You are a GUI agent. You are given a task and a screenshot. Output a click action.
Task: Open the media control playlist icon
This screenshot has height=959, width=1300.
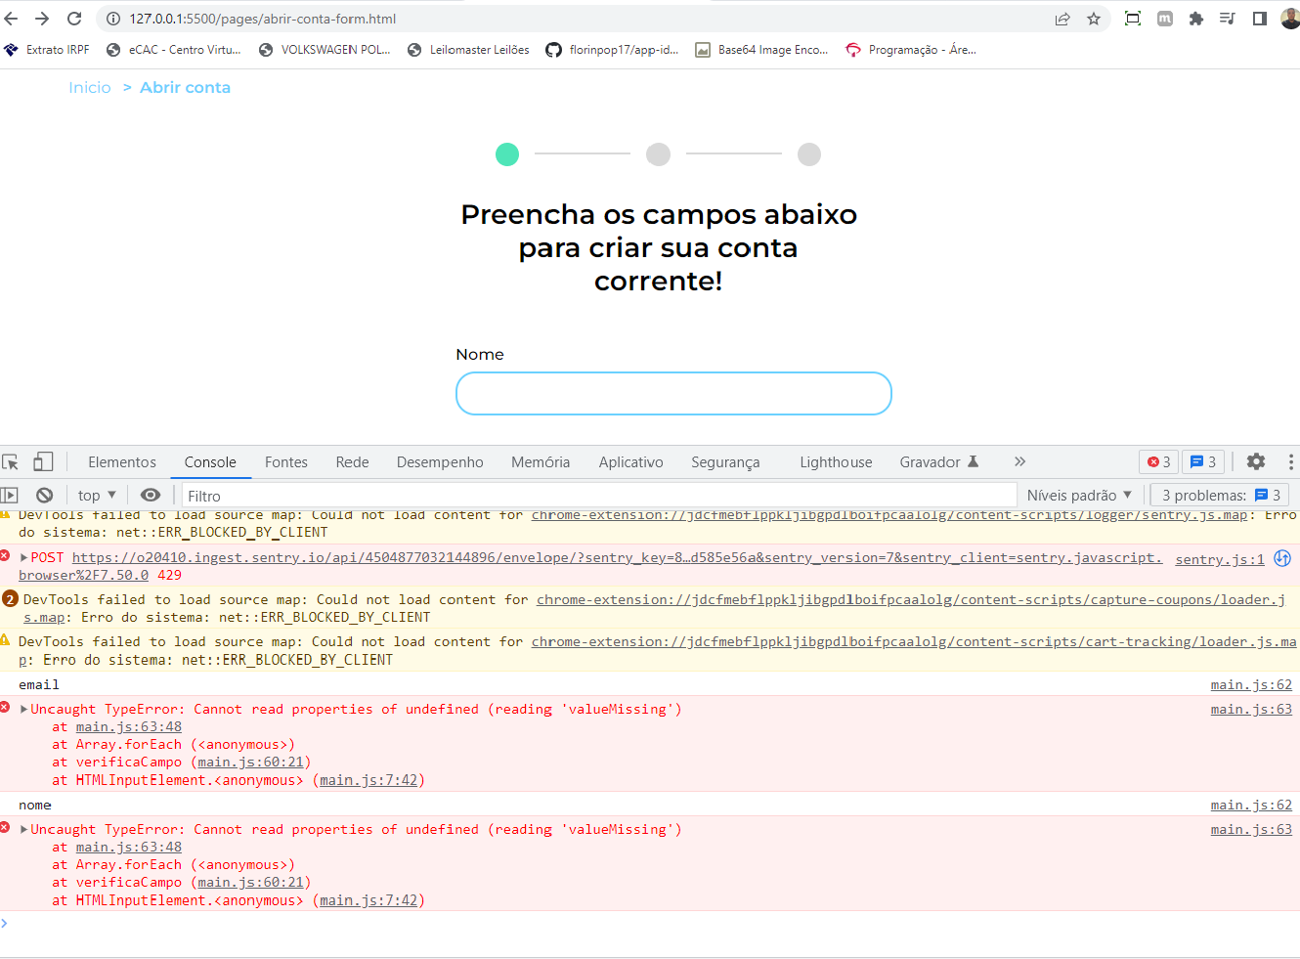coord(1228,19)
